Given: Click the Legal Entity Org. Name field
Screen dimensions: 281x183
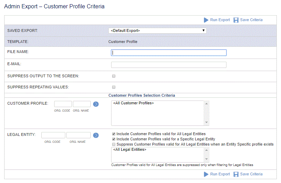Looking at the screenshot, I should point(78,135).
